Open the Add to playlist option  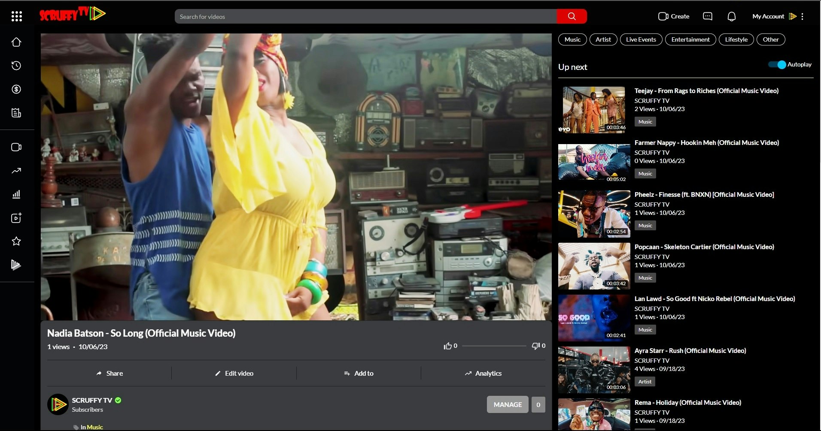(359, 373)
